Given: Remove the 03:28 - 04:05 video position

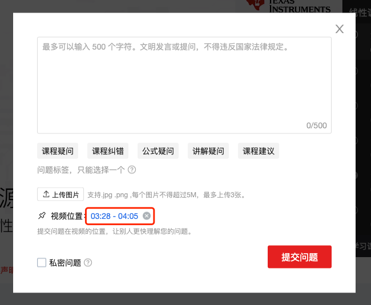Looking at the screenshot, I should pyautogui.click(x=147, y=215).
